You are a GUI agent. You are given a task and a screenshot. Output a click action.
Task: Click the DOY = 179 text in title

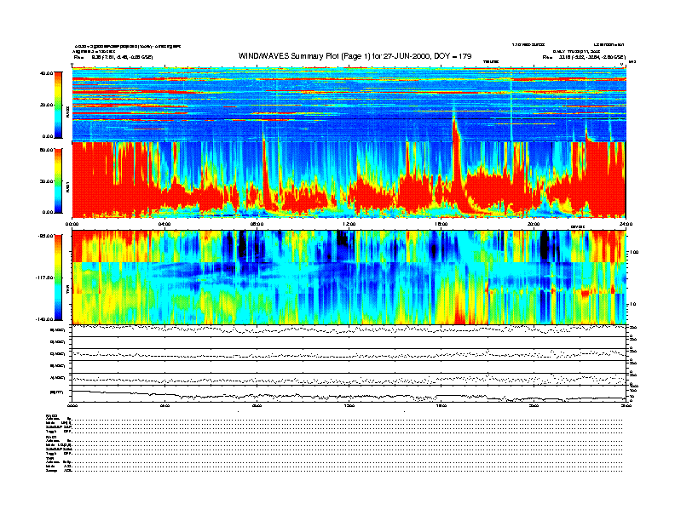[453, 56]
